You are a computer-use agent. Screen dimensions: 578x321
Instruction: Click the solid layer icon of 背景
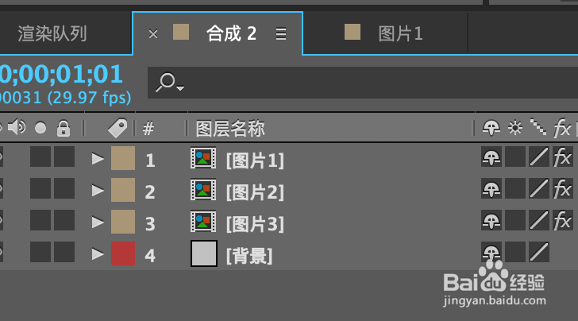coord(203,253)
